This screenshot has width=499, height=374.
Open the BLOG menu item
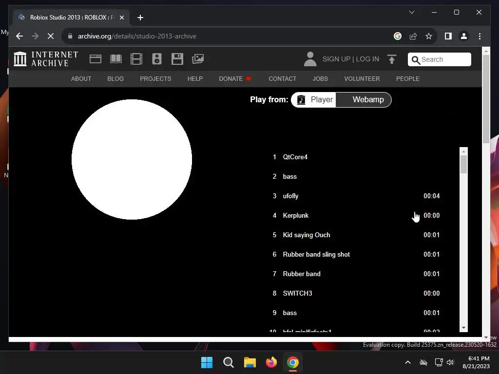click(115, 79)
